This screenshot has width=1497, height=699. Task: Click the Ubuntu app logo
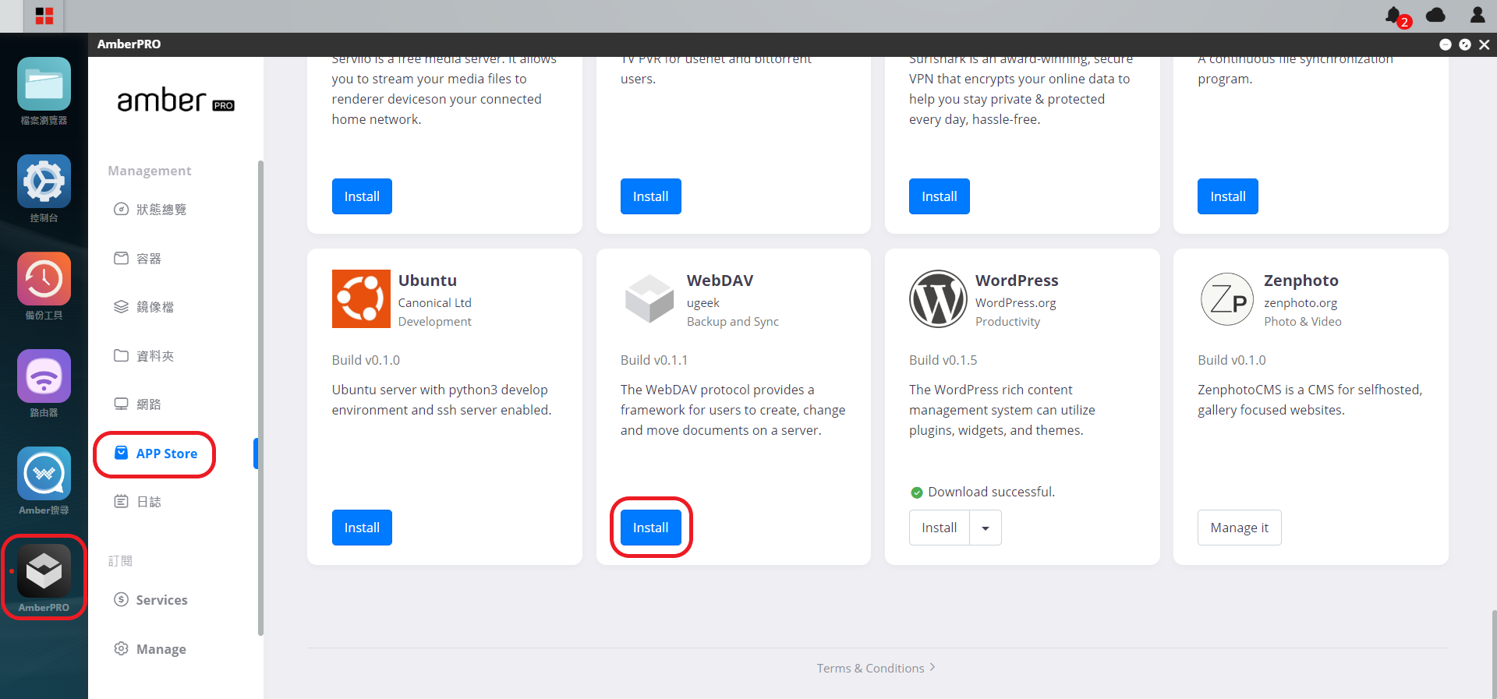click(x=361, y=298)
